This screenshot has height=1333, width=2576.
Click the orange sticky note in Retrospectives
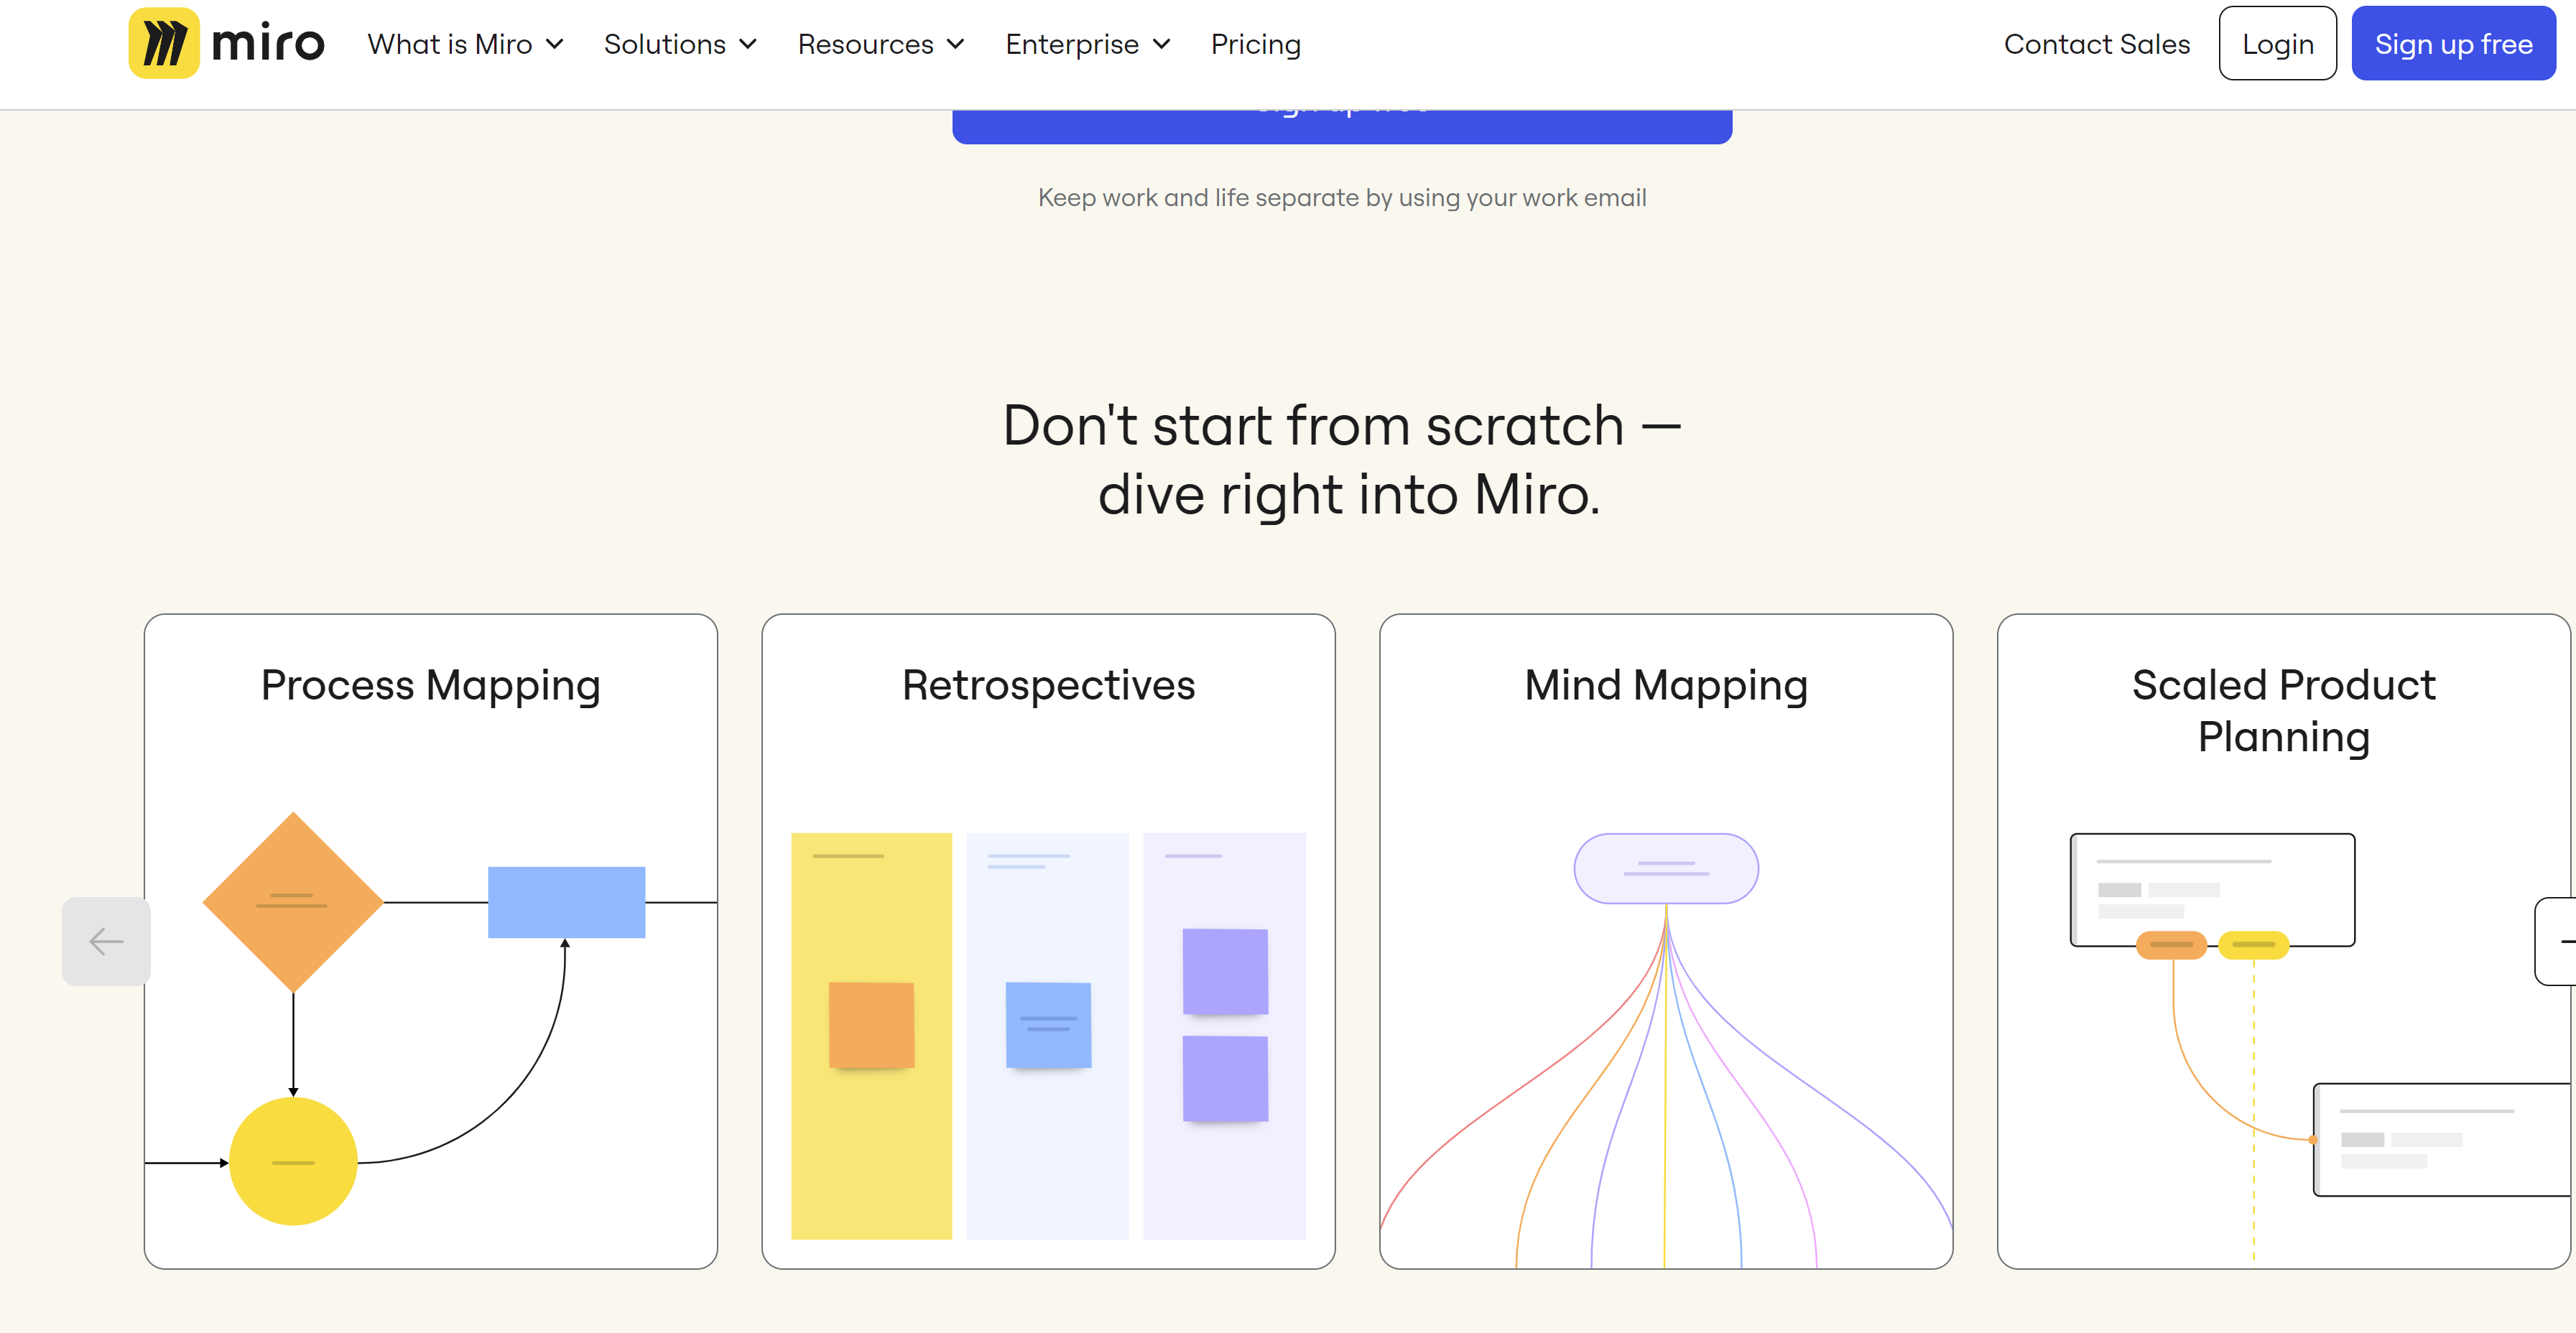tap(871, 1025)
